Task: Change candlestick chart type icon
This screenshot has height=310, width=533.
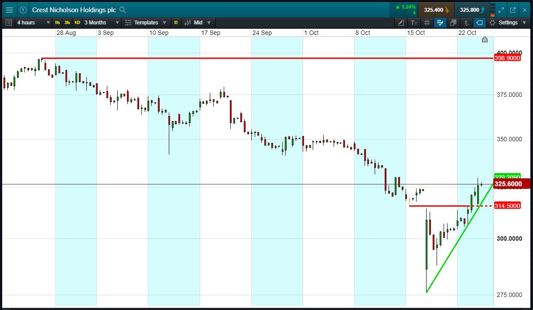Action: click(188, 22)
